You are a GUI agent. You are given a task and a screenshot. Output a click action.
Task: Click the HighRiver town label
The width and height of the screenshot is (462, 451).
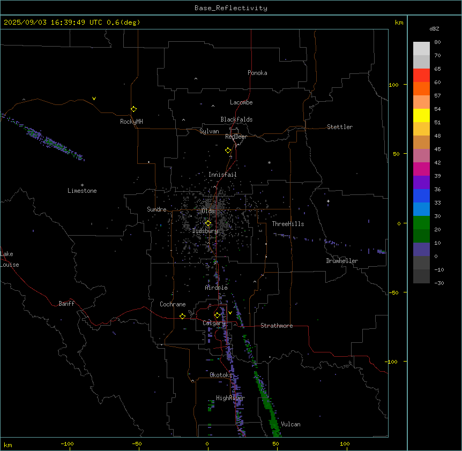click(230, 398)
